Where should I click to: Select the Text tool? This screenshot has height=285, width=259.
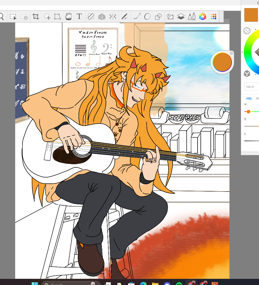(79, 16)
